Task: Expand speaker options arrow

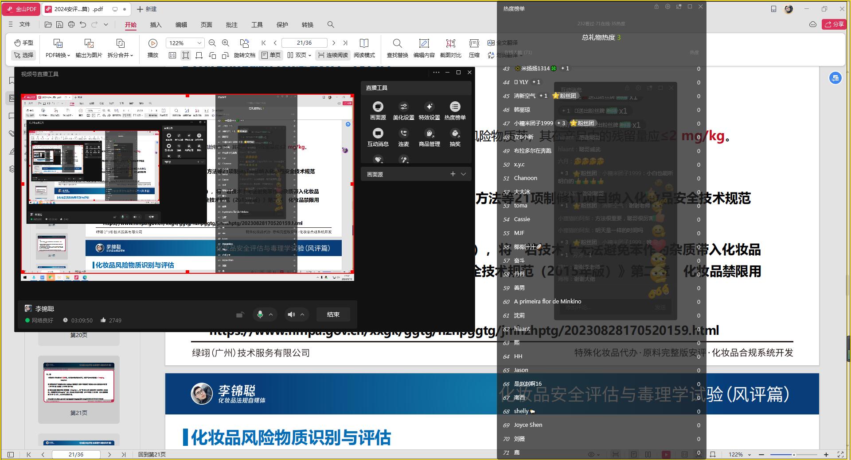Action: coord(302,314)
